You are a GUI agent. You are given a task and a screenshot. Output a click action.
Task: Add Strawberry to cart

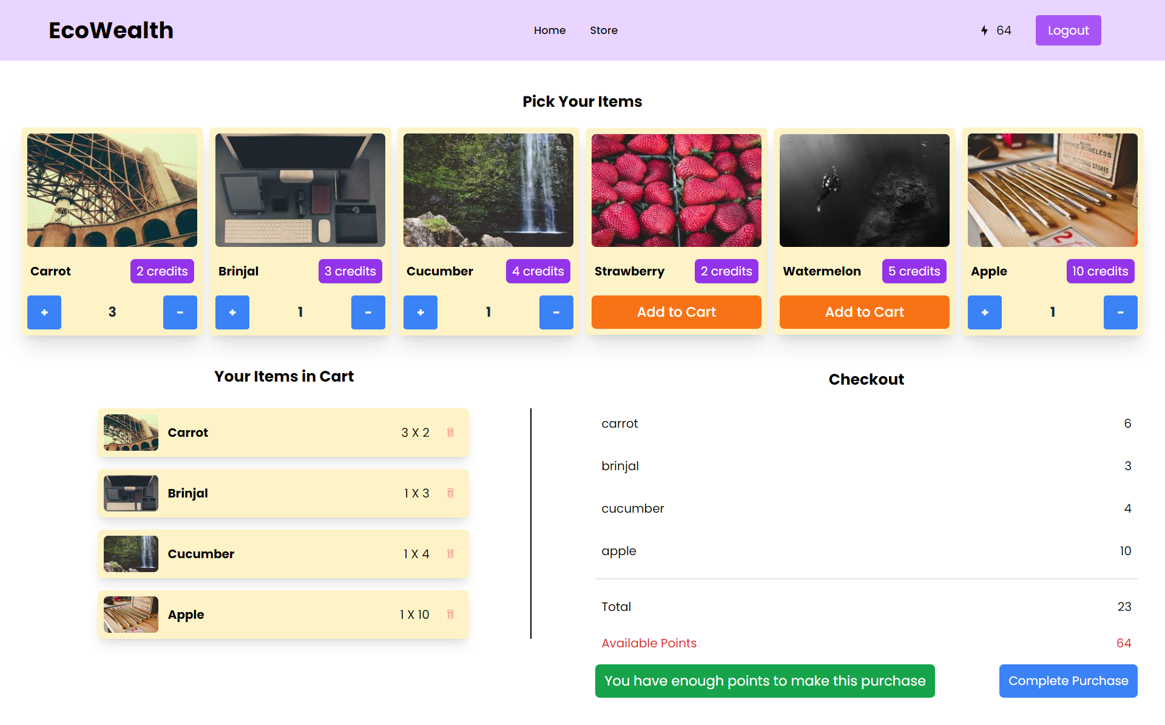tap(676, 312)
